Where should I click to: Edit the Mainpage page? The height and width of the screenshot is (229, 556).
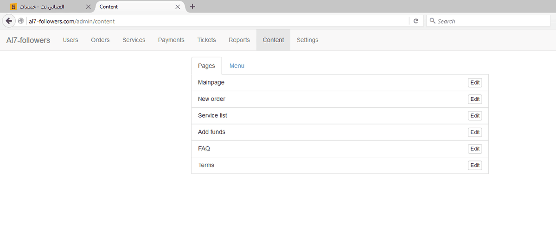point(475,82)
